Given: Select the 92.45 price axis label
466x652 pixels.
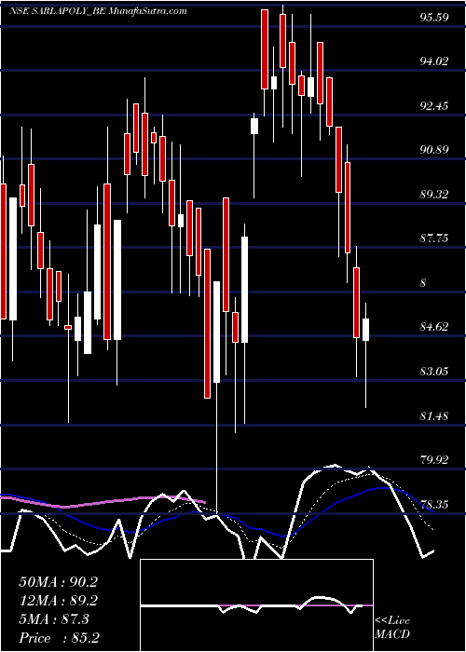Looking at the screenshot, I should (x=434, y=105).
